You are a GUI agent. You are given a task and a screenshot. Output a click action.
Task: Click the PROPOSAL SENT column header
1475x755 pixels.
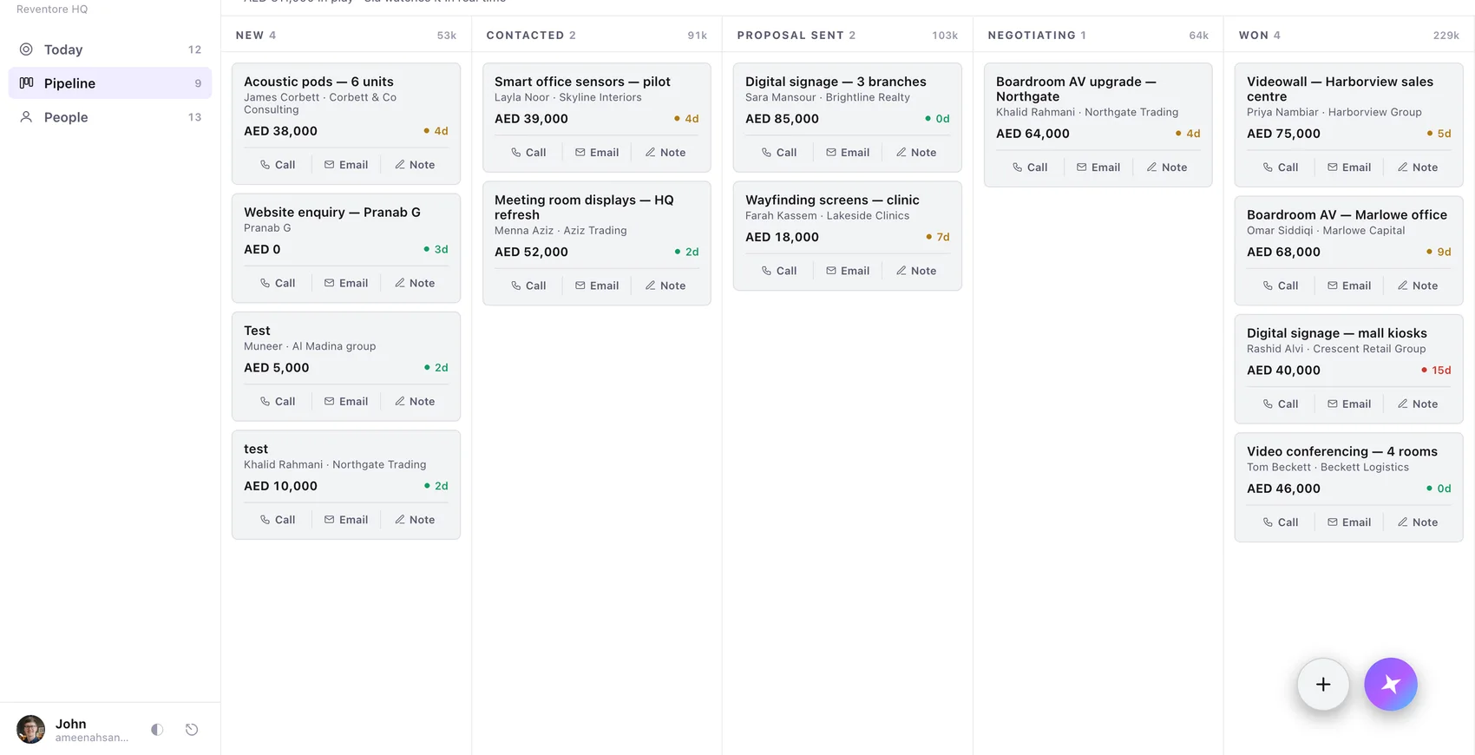(796, 36)
